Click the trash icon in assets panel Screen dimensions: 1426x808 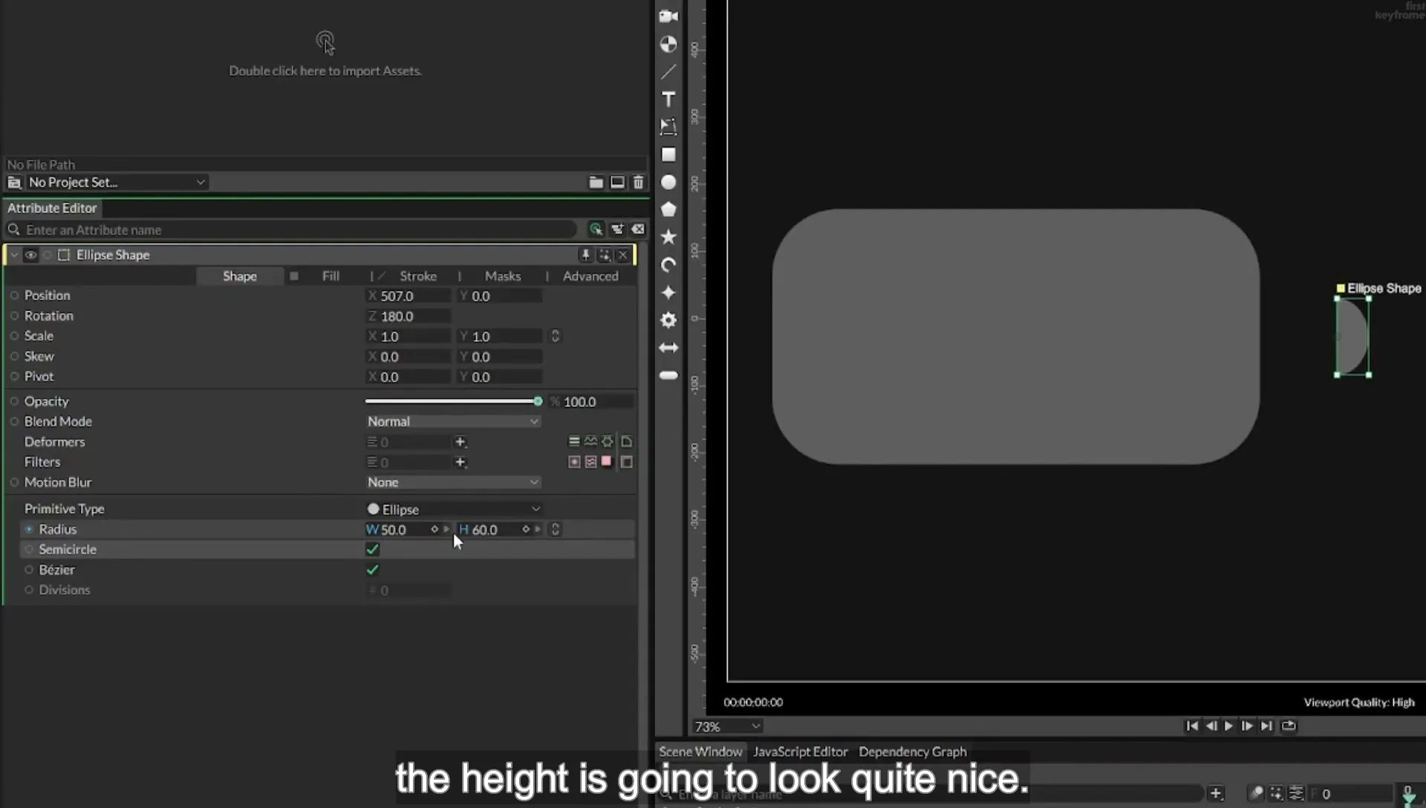638,182
